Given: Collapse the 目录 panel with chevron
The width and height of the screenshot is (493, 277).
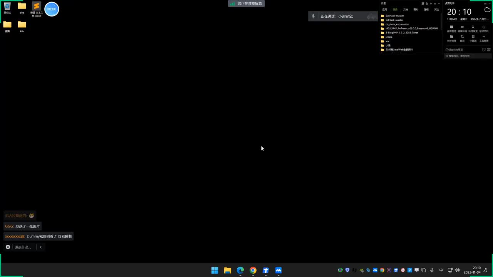Looking at the screenshot, I should 439,3.
